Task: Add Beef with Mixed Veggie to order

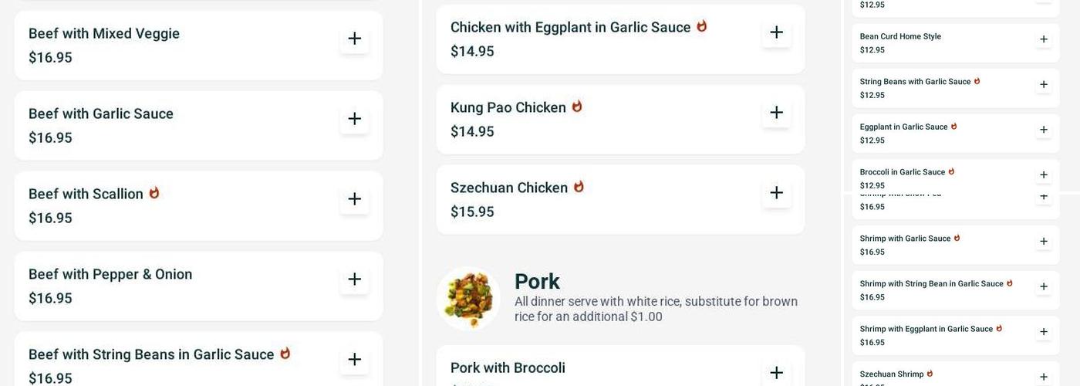Action: pyautogui.click(x=355, y=39)
